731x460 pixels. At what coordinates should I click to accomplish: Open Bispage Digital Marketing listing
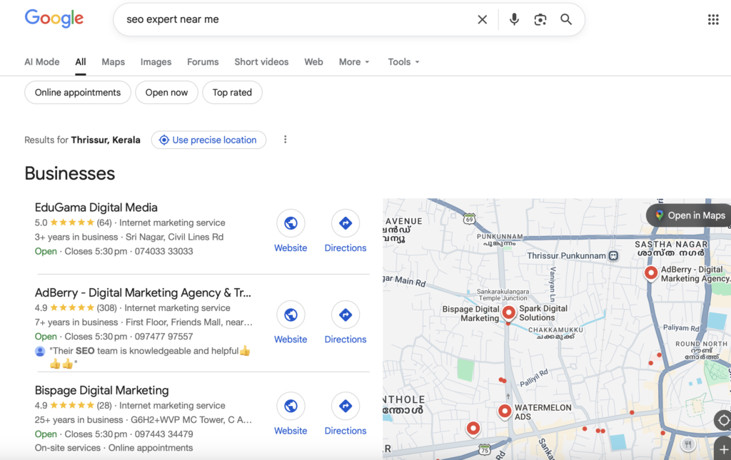pos(101,390)
